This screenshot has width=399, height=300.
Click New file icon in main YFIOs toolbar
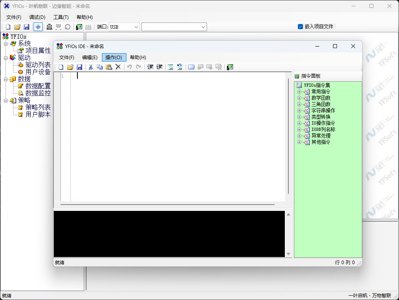pyautogui.click(x=8, y=27)
